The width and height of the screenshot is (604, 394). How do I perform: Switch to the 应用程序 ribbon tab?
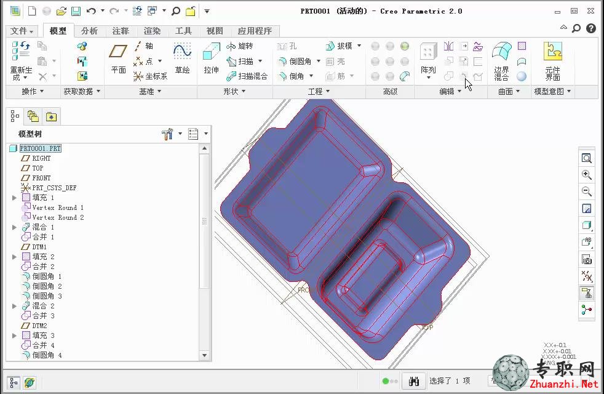click(255, 31)
